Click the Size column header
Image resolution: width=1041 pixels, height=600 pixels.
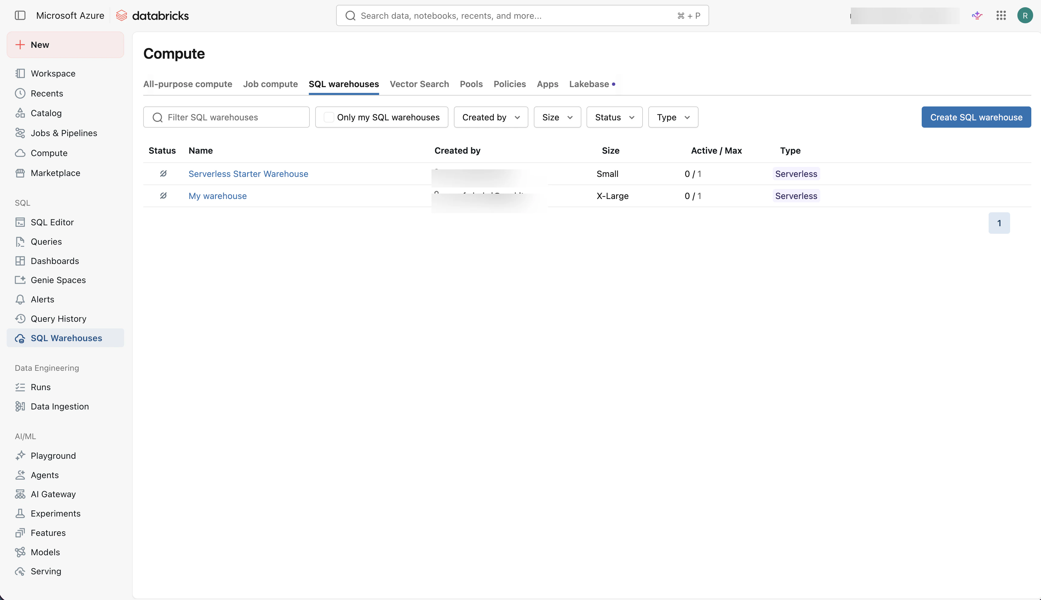(611, 151)
